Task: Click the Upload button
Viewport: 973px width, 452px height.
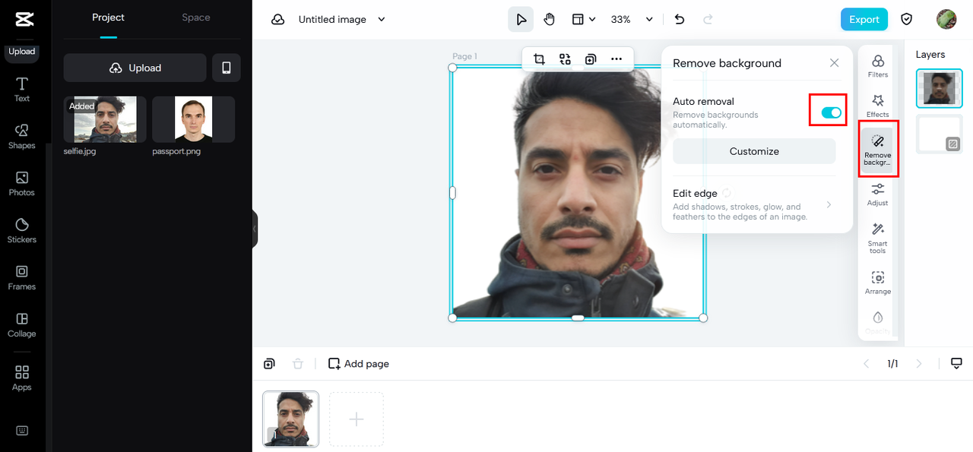Action: (135, 68)
